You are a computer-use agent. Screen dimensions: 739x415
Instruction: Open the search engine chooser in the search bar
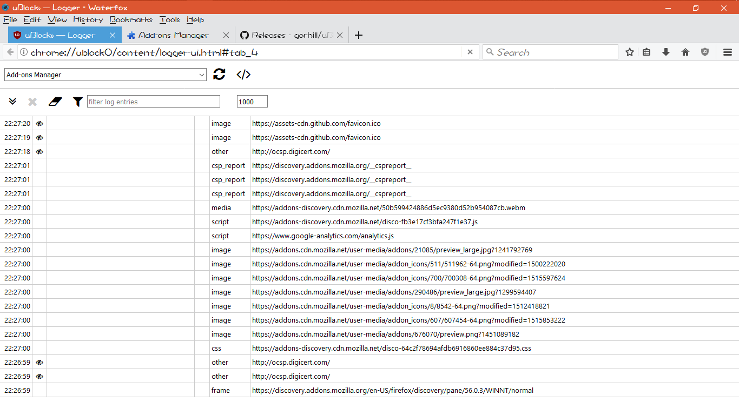pos(490,52)
